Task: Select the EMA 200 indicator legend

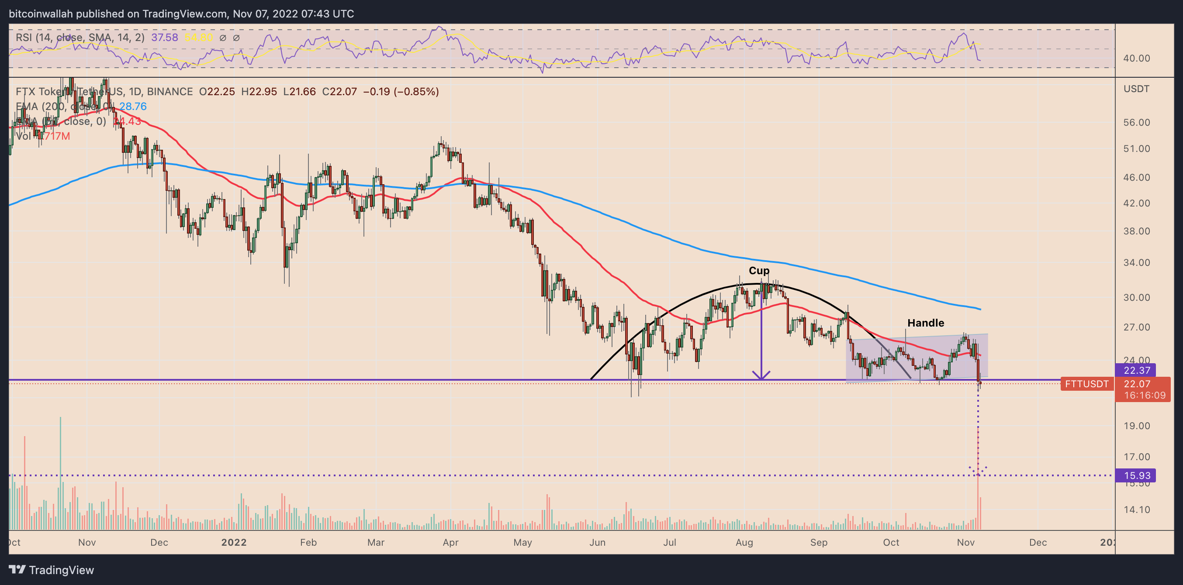Action: click(64, 107)
